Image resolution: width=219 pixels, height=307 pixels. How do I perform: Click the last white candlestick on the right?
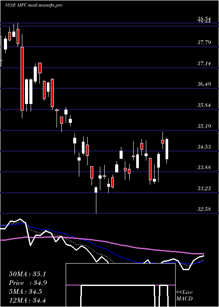(167, 150)
